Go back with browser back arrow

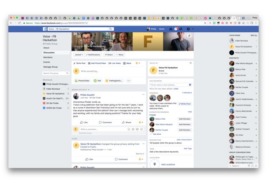coord(11,23)
